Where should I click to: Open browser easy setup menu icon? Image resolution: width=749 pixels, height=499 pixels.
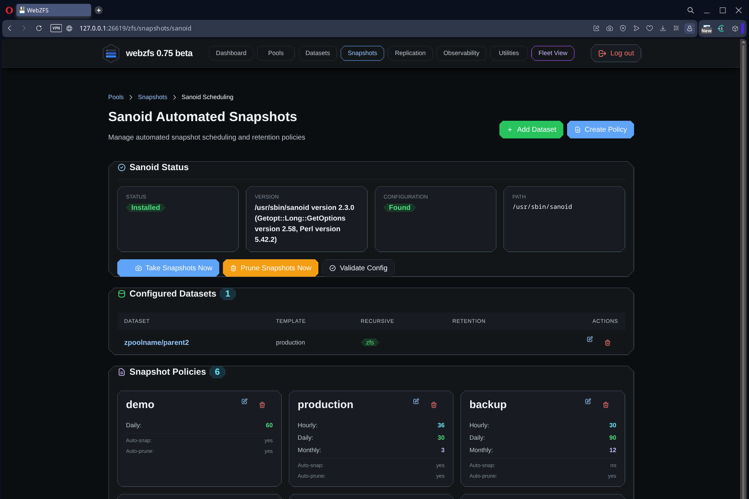[x=676, y=28]
